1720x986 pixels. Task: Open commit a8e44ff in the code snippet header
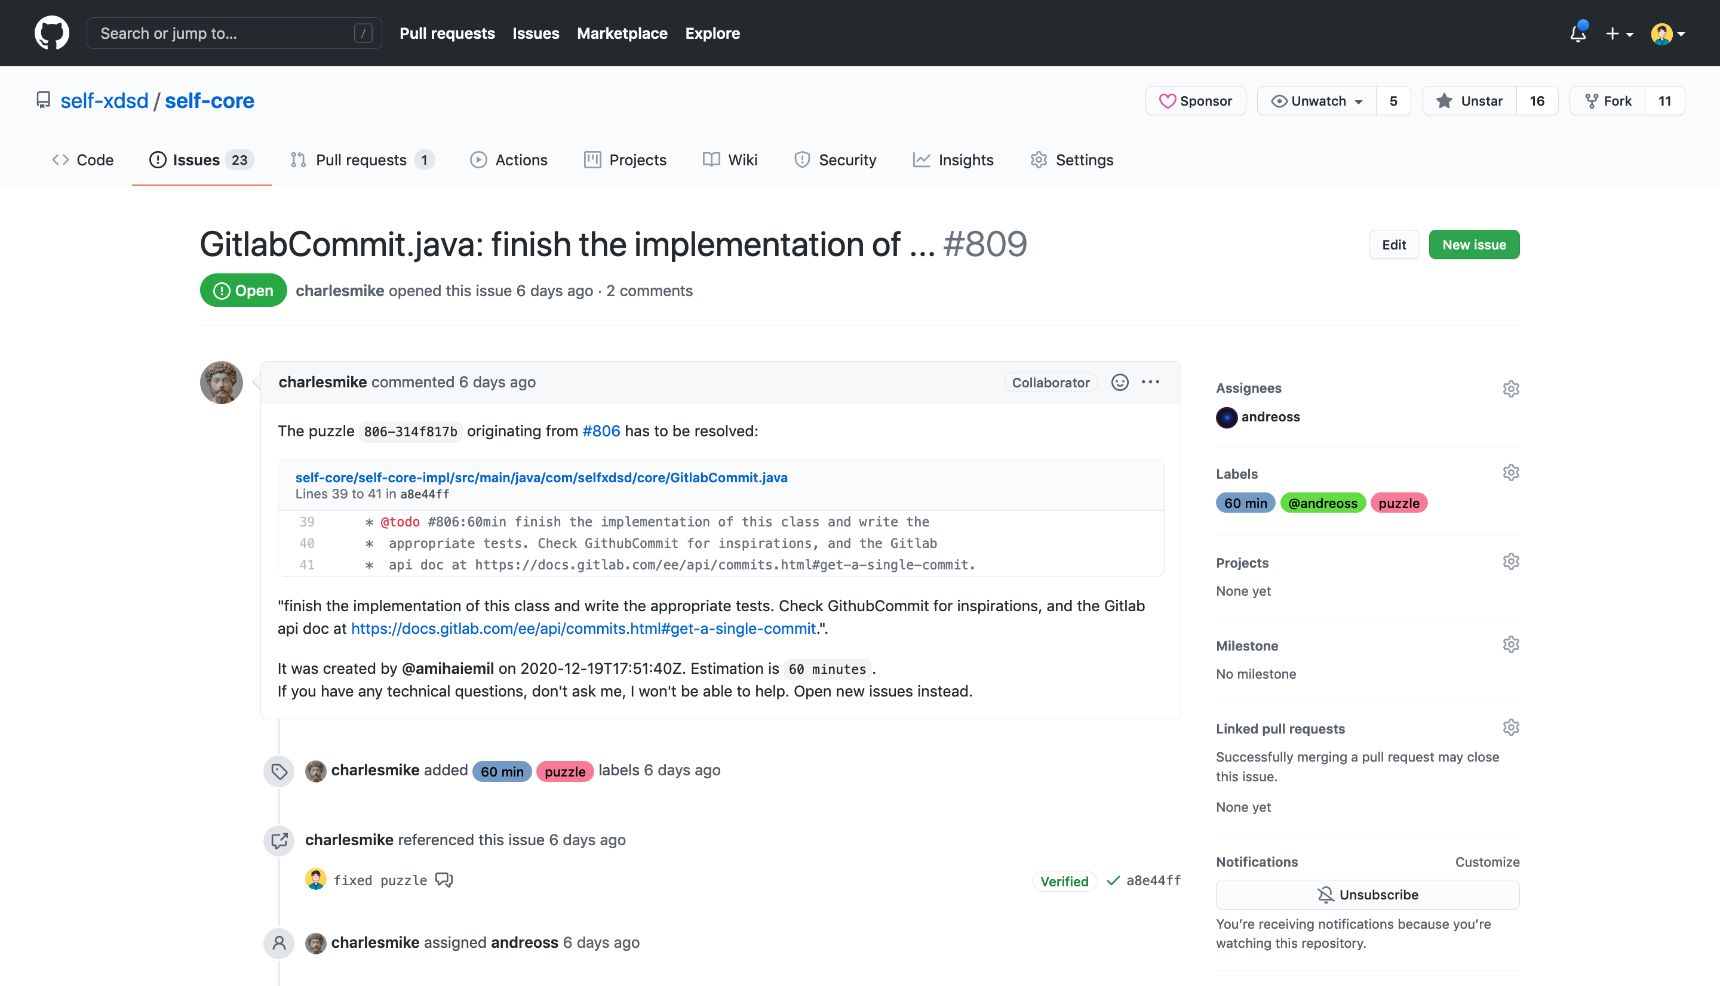pos(425,494)
